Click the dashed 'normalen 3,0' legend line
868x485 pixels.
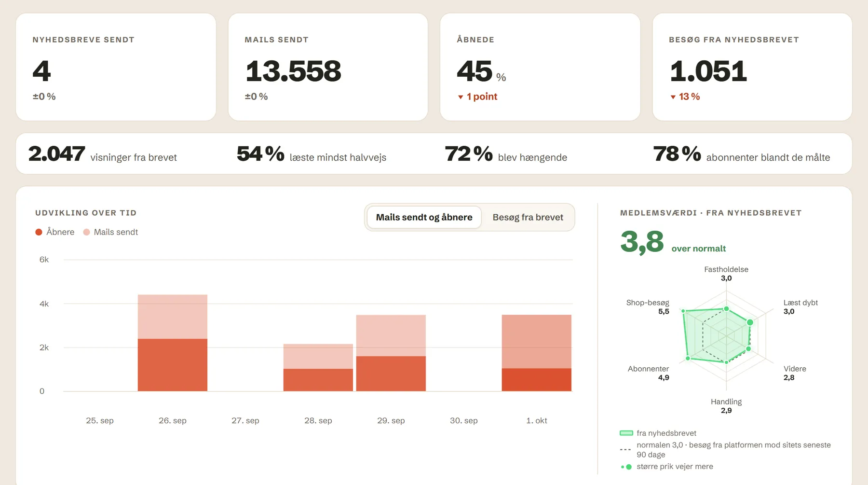click(625, 449)
